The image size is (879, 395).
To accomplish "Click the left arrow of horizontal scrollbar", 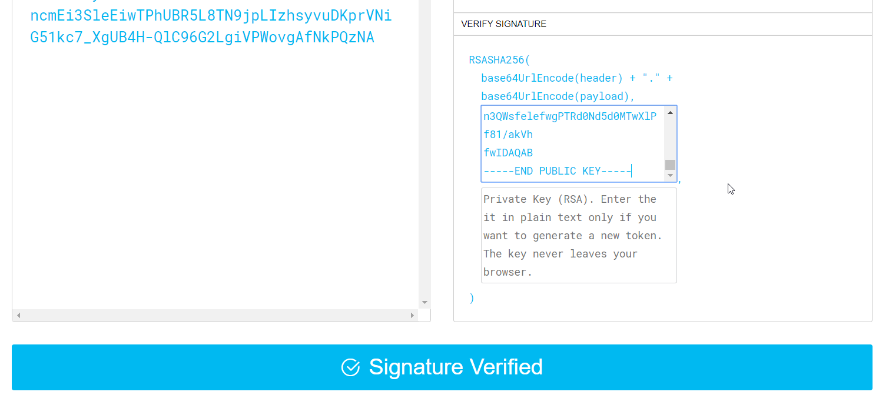I will (x=18, y=316).
